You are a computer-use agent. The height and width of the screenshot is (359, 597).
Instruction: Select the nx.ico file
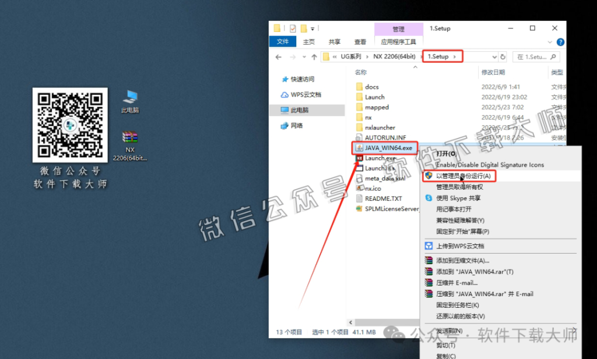(373, 189)
